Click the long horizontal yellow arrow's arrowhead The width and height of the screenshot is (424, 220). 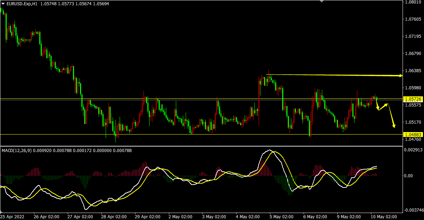tap(400, 76)
